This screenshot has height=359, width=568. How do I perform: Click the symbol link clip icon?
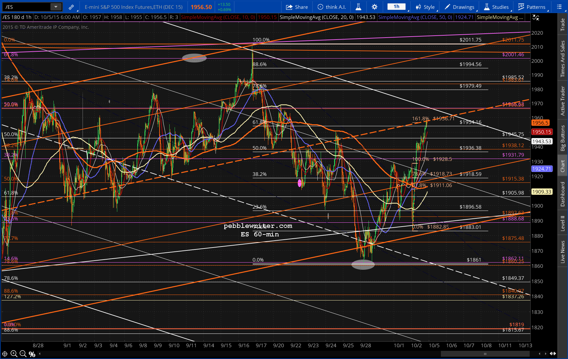coord(71,7)
